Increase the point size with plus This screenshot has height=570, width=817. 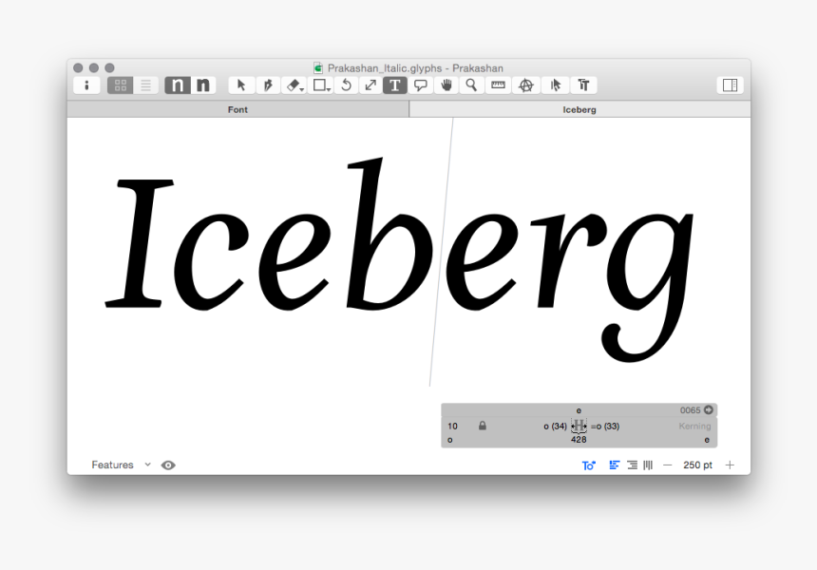pyautogui.click(x=730, y=465)
